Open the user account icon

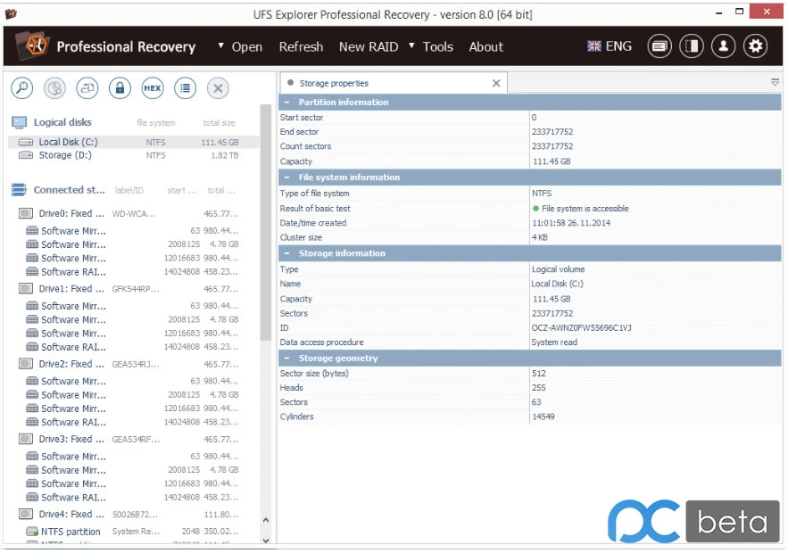[724, 46]
